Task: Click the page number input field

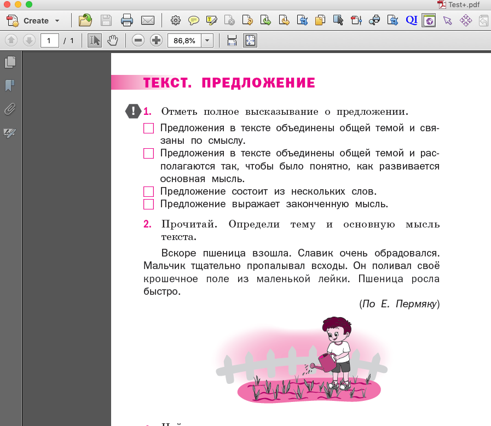Action: point(49,40)
